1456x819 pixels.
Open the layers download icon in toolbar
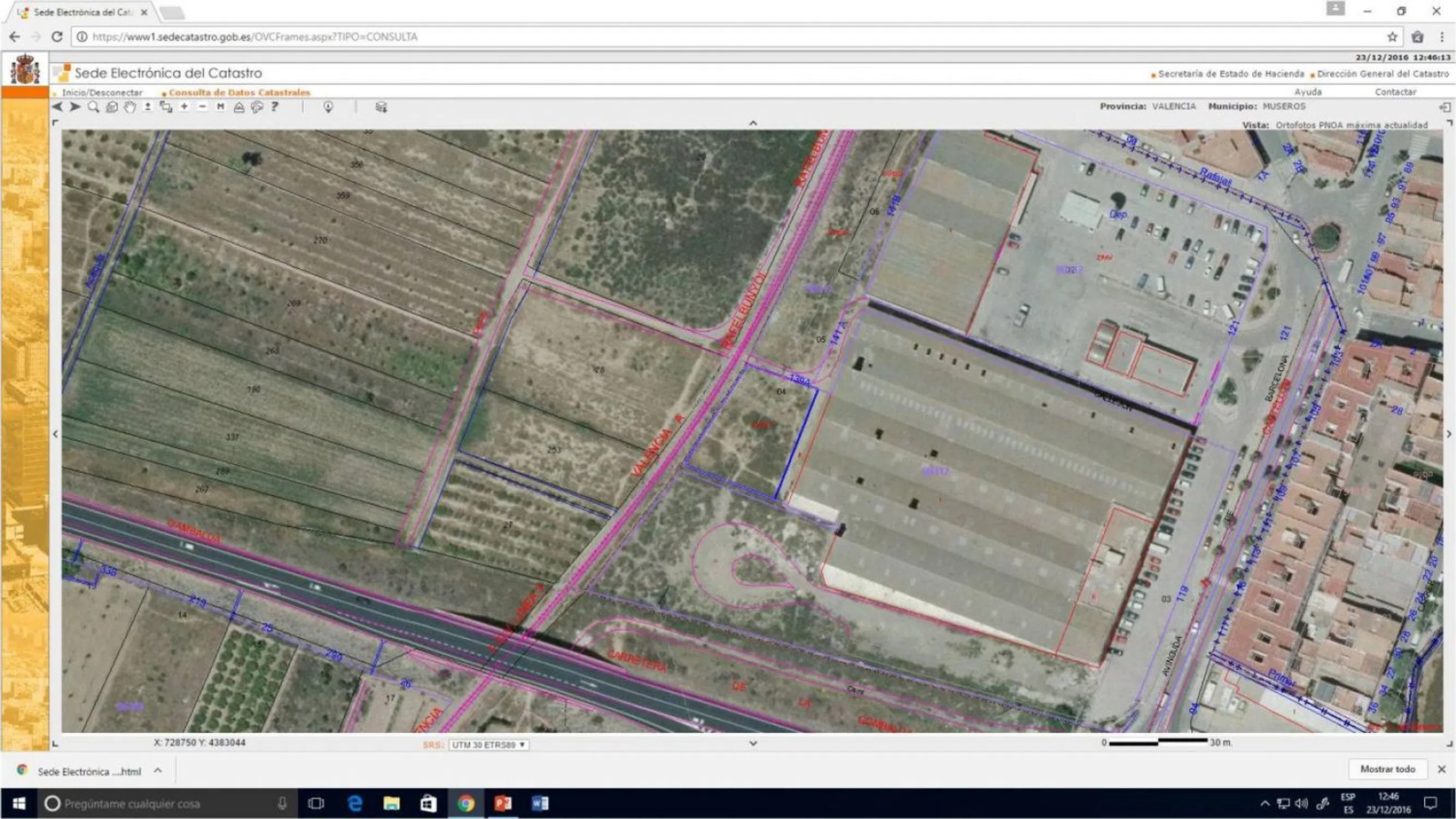tap(382, 107)
